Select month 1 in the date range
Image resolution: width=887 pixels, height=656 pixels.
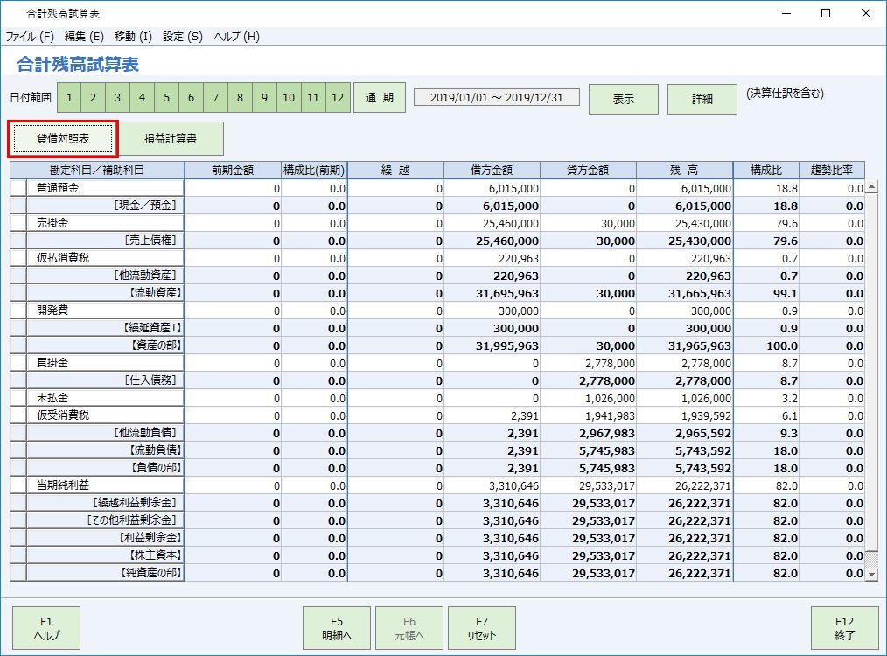pyautogui.click(x=68, y=99)
